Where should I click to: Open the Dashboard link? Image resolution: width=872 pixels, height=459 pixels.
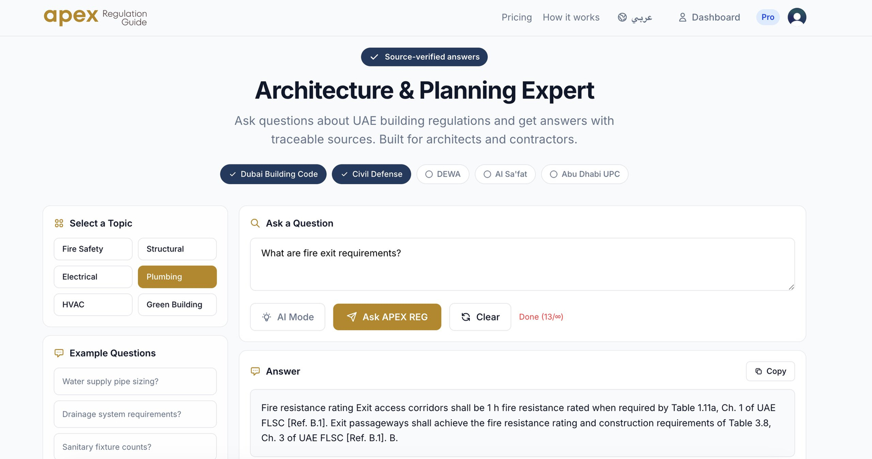[x=709, y=17]
